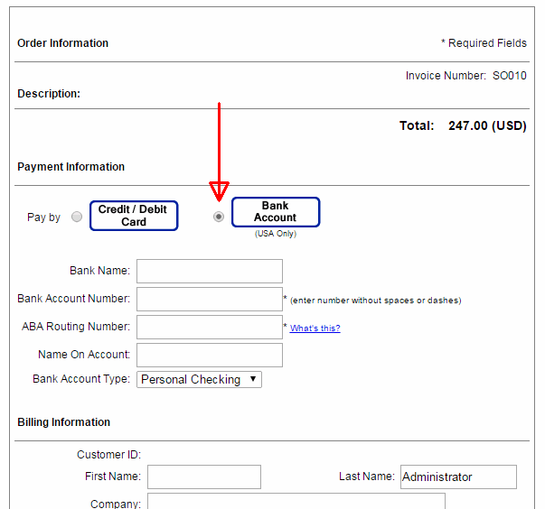Click the Bank Account button
545x509 pixels.
tap(276, 212)
